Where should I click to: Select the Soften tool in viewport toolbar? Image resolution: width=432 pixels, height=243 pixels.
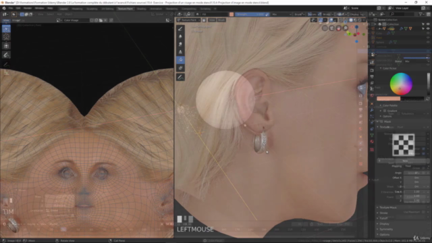(180, 36)
